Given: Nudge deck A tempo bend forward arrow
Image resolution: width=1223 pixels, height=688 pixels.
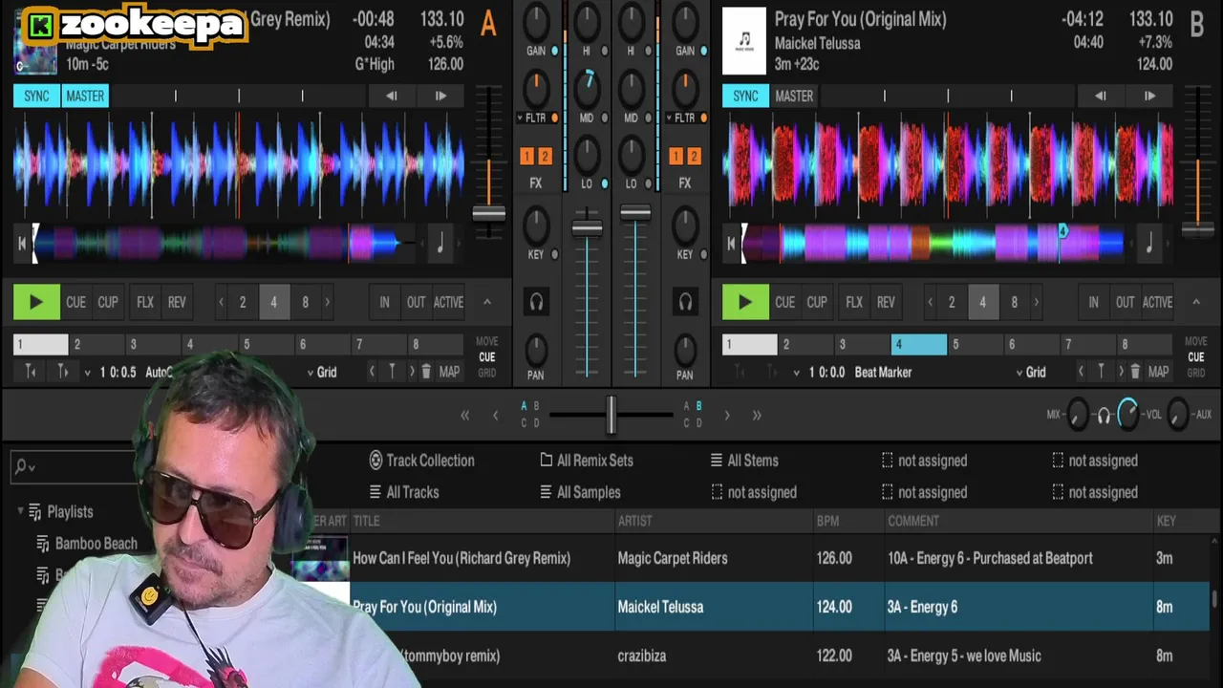Looking at the screenshot, I should click(x=440, y=96).
